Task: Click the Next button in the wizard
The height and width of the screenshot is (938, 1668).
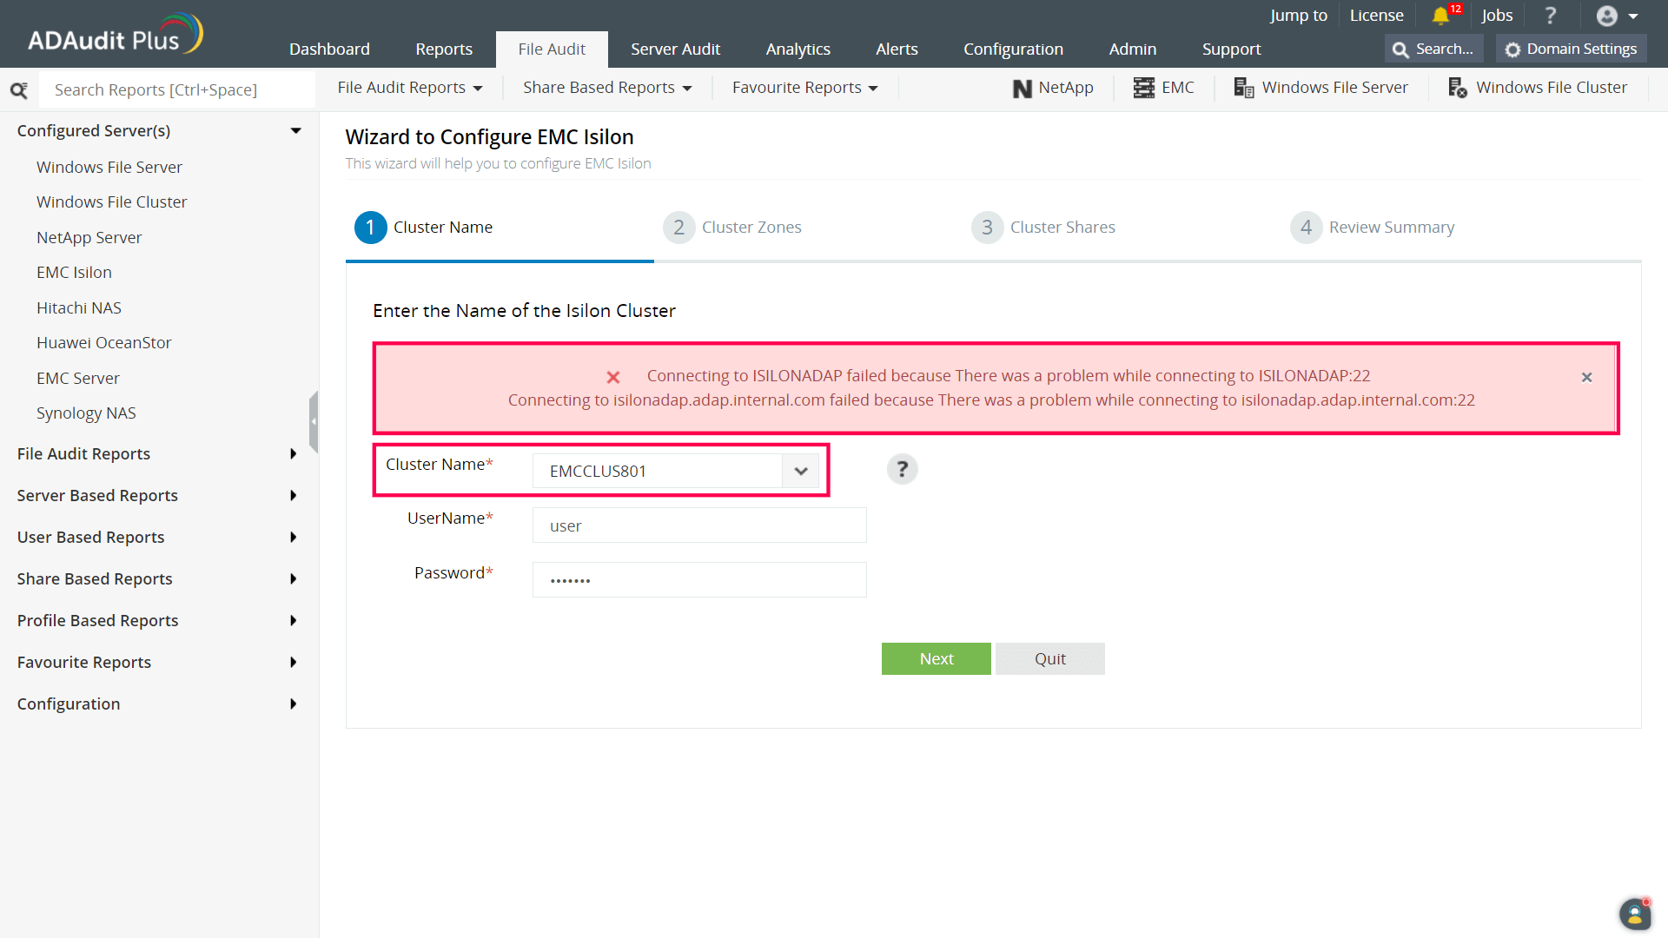Action: (x=936, y=658)
